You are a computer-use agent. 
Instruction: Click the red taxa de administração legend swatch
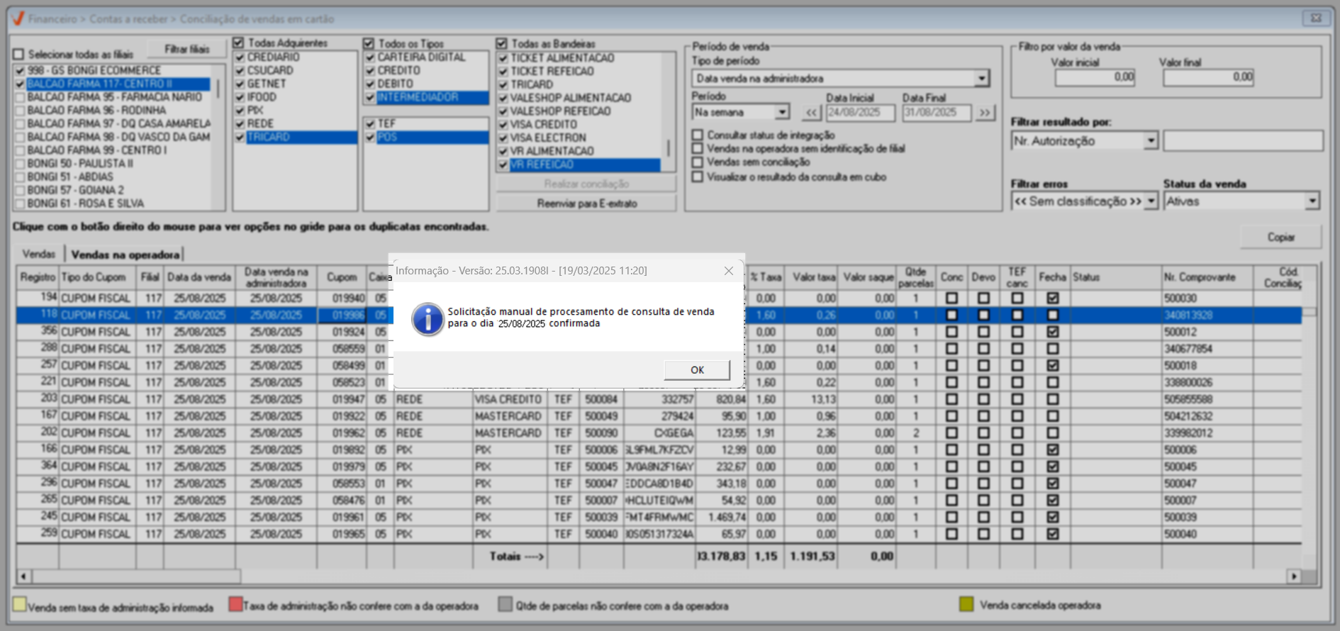coord(236,605)
